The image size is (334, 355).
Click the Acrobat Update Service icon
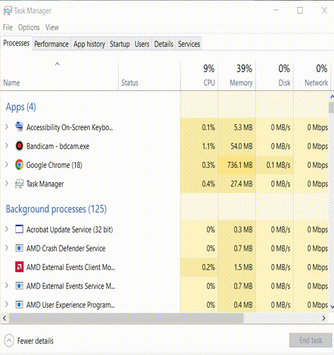(19, 229)
